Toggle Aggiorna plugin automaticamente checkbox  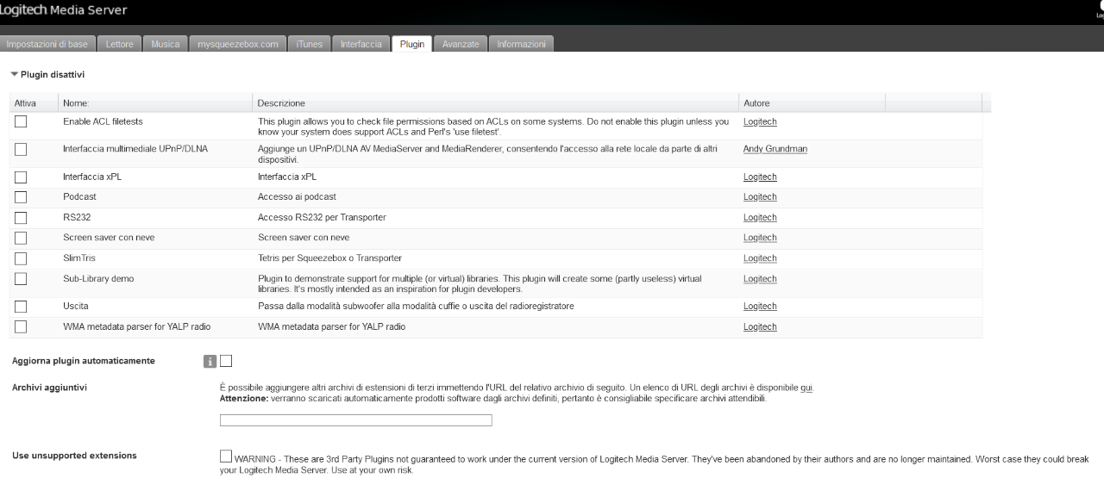(x=226, y=361)
